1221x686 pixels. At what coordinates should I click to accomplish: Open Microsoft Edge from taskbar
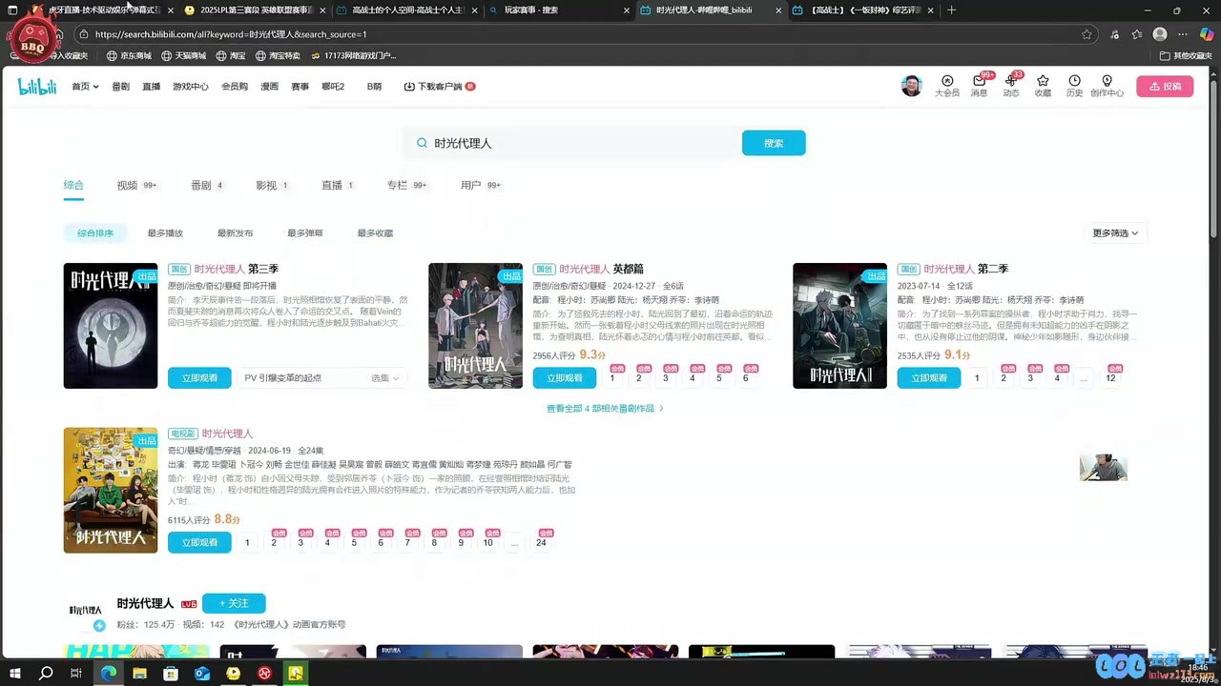click(x=109, y=673)
